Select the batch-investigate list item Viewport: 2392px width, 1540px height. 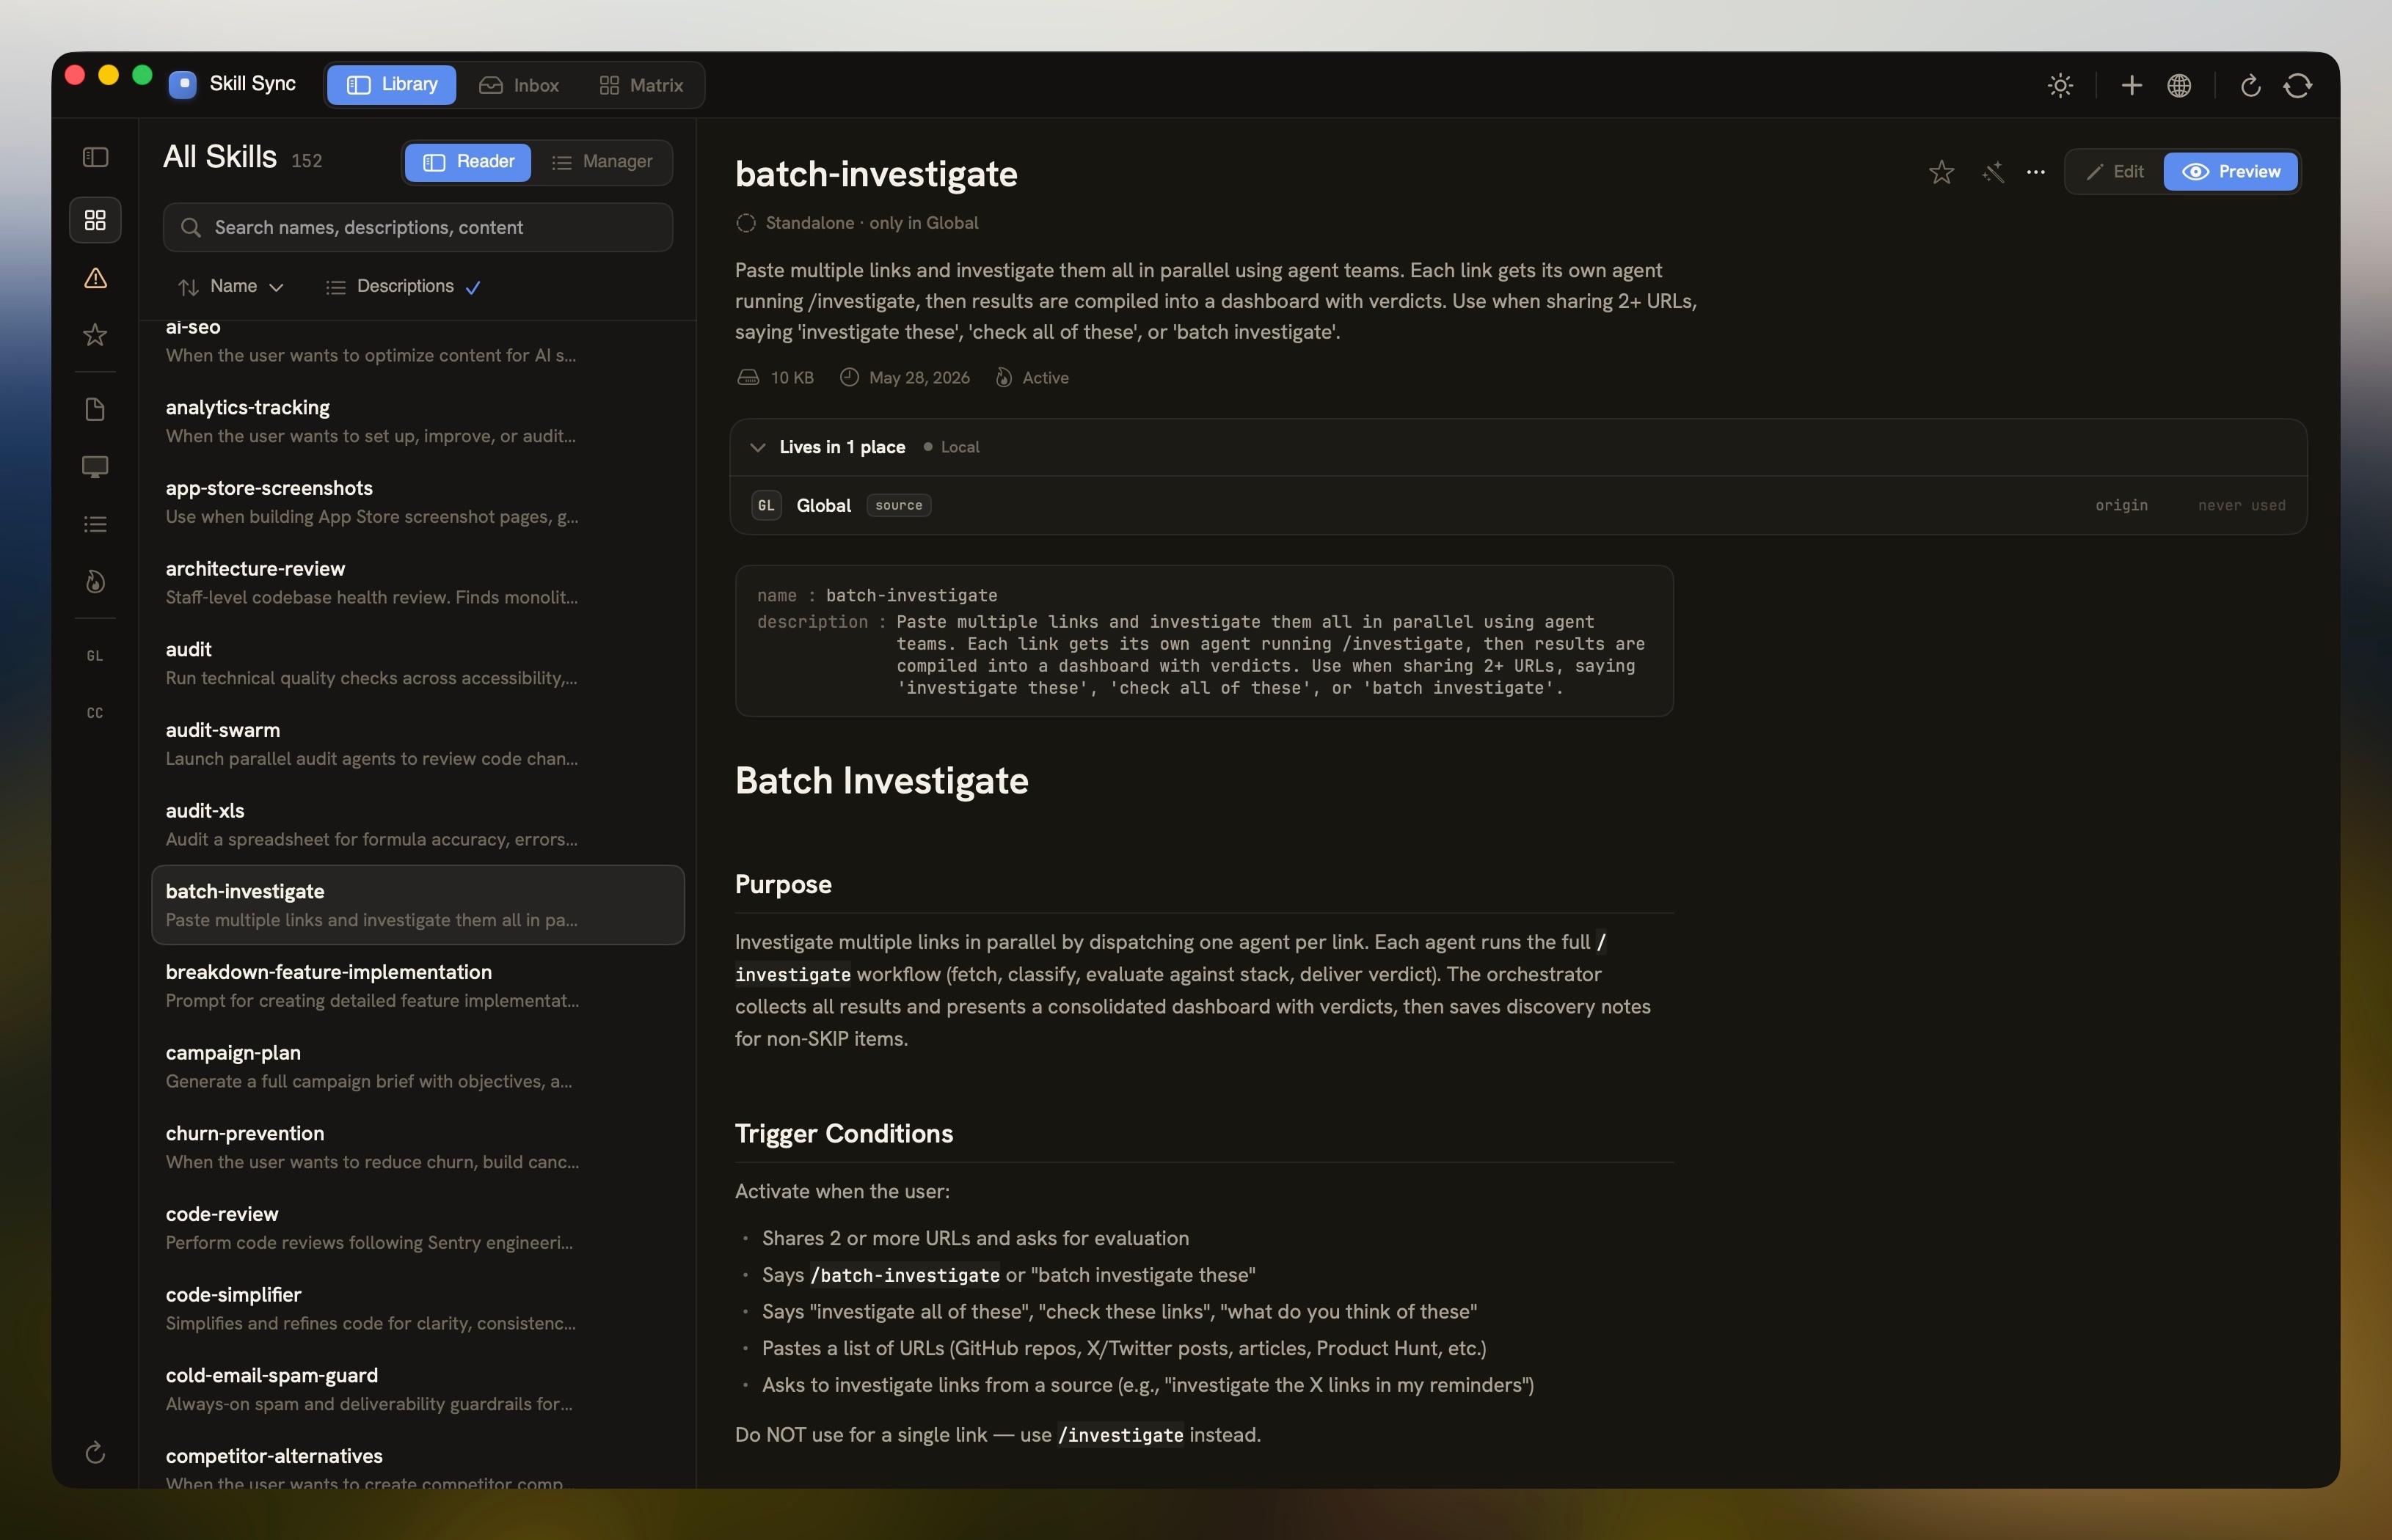pos(418,905)
